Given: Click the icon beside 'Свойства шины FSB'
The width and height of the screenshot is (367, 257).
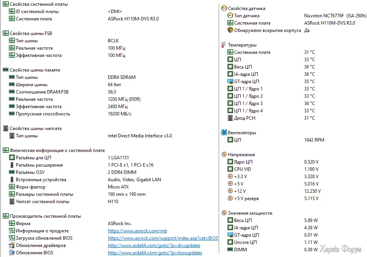Looking at the screenshot, I should point(6,33).
